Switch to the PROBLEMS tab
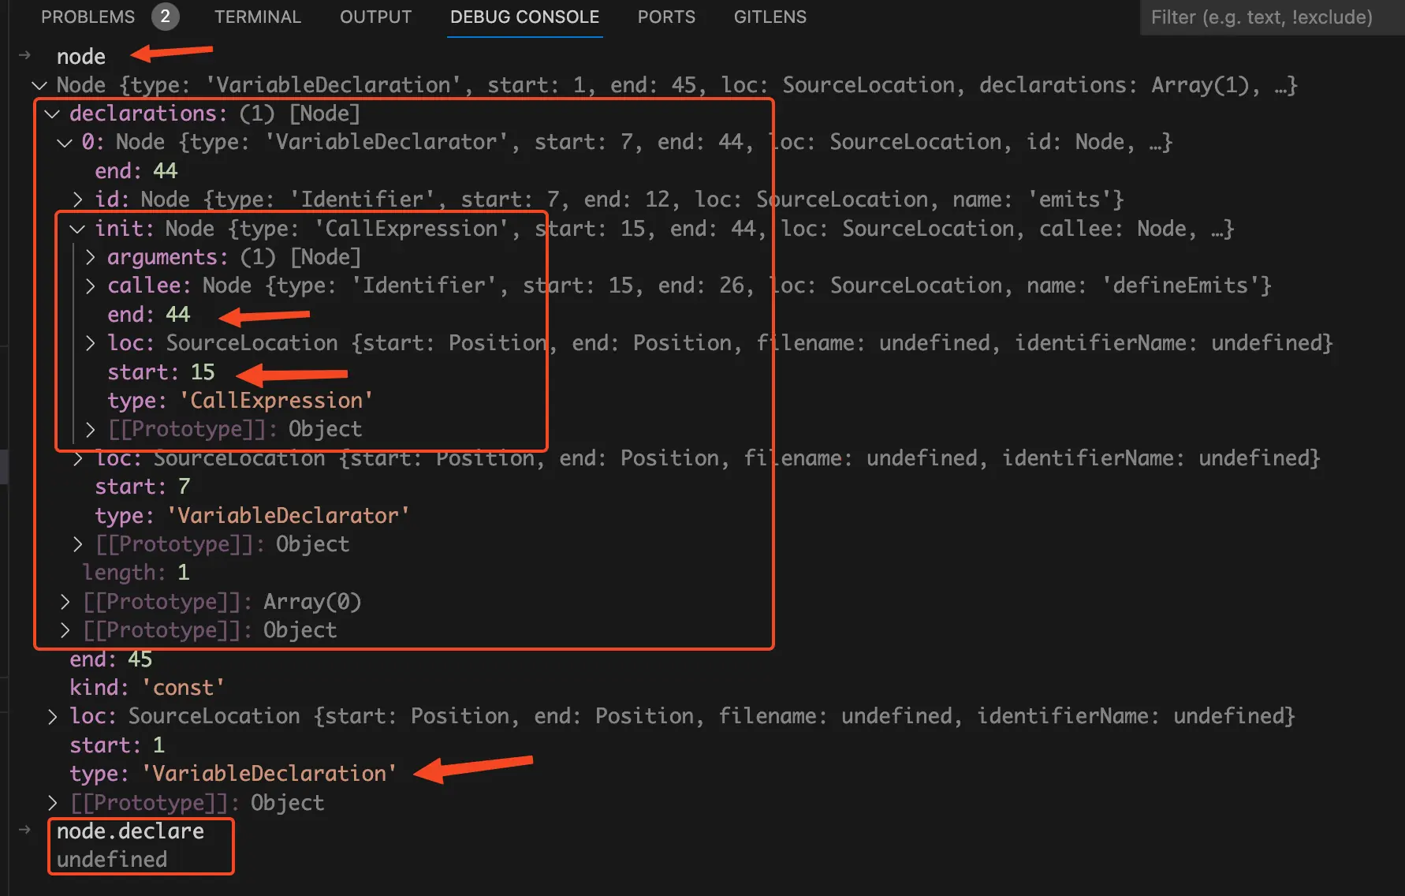Viewport: 1405px width, 896px height. click(88, 17)
